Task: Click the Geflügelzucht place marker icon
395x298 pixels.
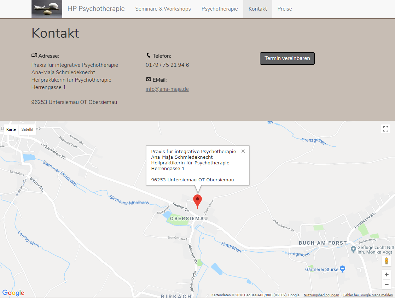Action: [353, 249]
